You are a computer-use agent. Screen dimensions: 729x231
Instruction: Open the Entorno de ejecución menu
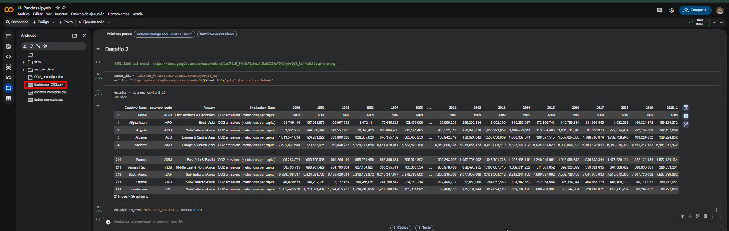[x=87, y=14]
